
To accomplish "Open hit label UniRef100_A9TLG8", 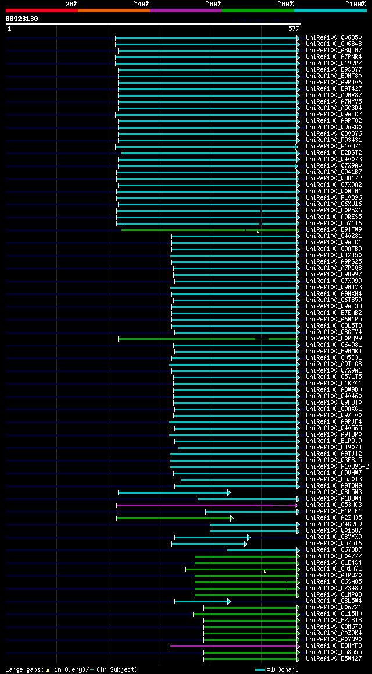I will point(334,364).
